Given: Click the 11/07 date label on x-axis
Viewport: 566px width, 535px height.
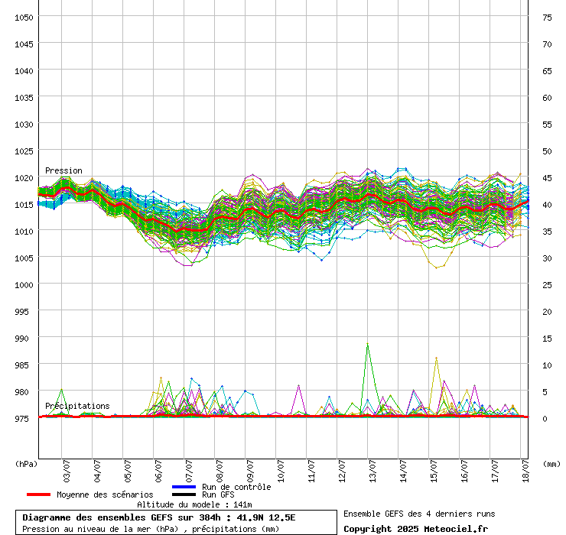Looking at the screenshot, I should coord(312,471).
